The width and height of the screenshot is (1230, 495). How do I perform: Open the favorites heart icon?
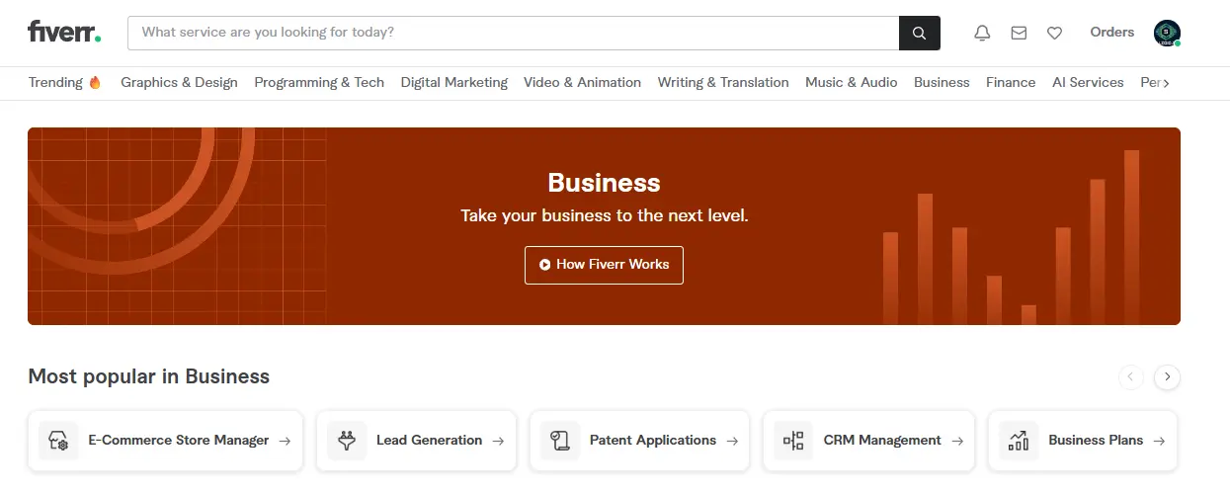1054,33
